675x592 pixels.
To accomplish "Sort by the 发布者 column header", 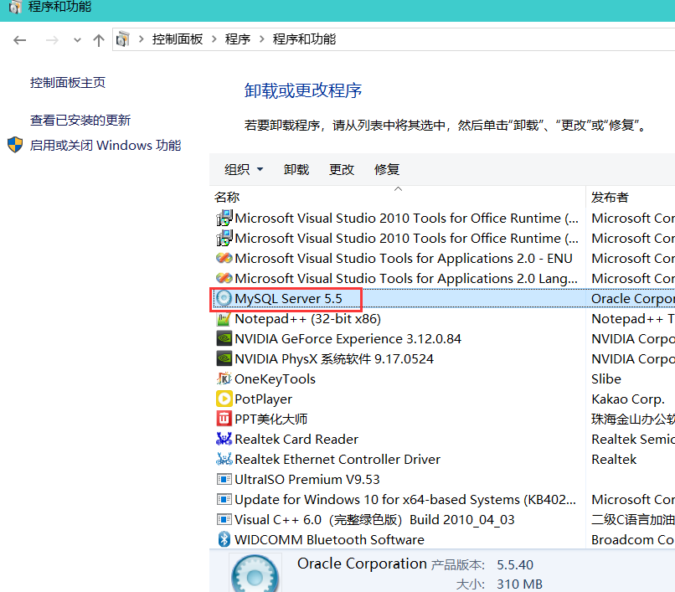I will 610,197.
